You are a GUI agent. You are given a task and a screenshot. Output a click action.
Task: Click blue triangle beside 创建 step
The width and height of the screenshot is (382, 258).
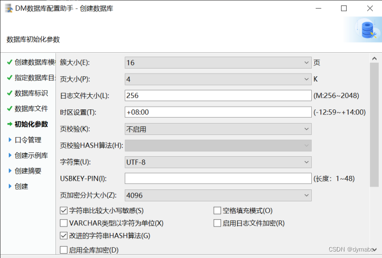click(x=10, y=186)
